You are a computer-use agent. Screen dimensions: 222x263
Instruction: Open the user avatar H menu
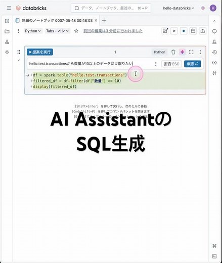click(213, 8)
